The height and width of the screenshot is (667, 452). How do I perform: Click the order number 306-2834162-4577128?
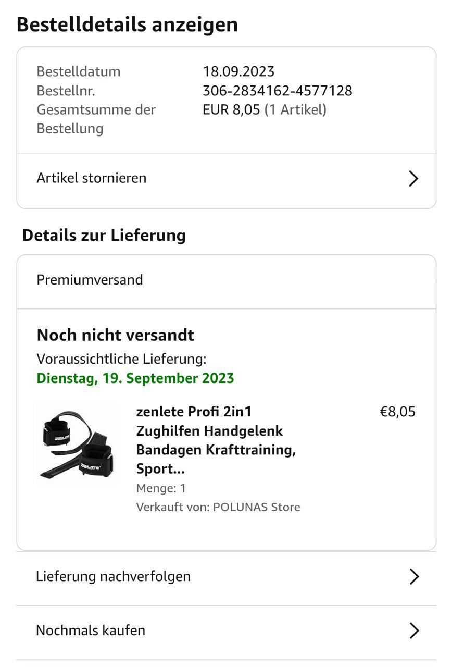pos(277,91)
